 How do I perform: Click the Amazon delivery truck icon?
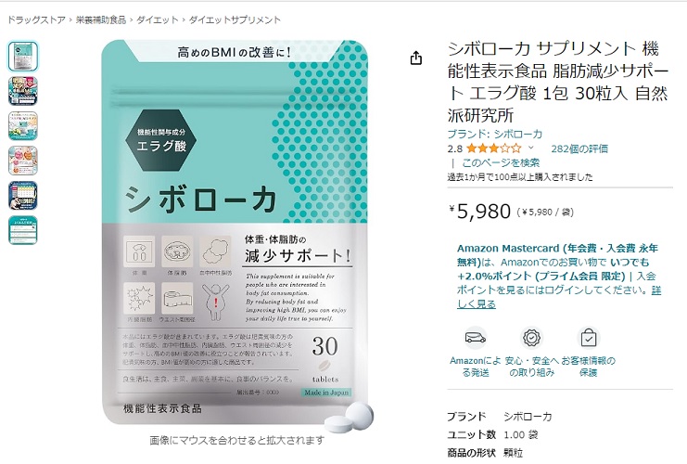click(476, 338)
